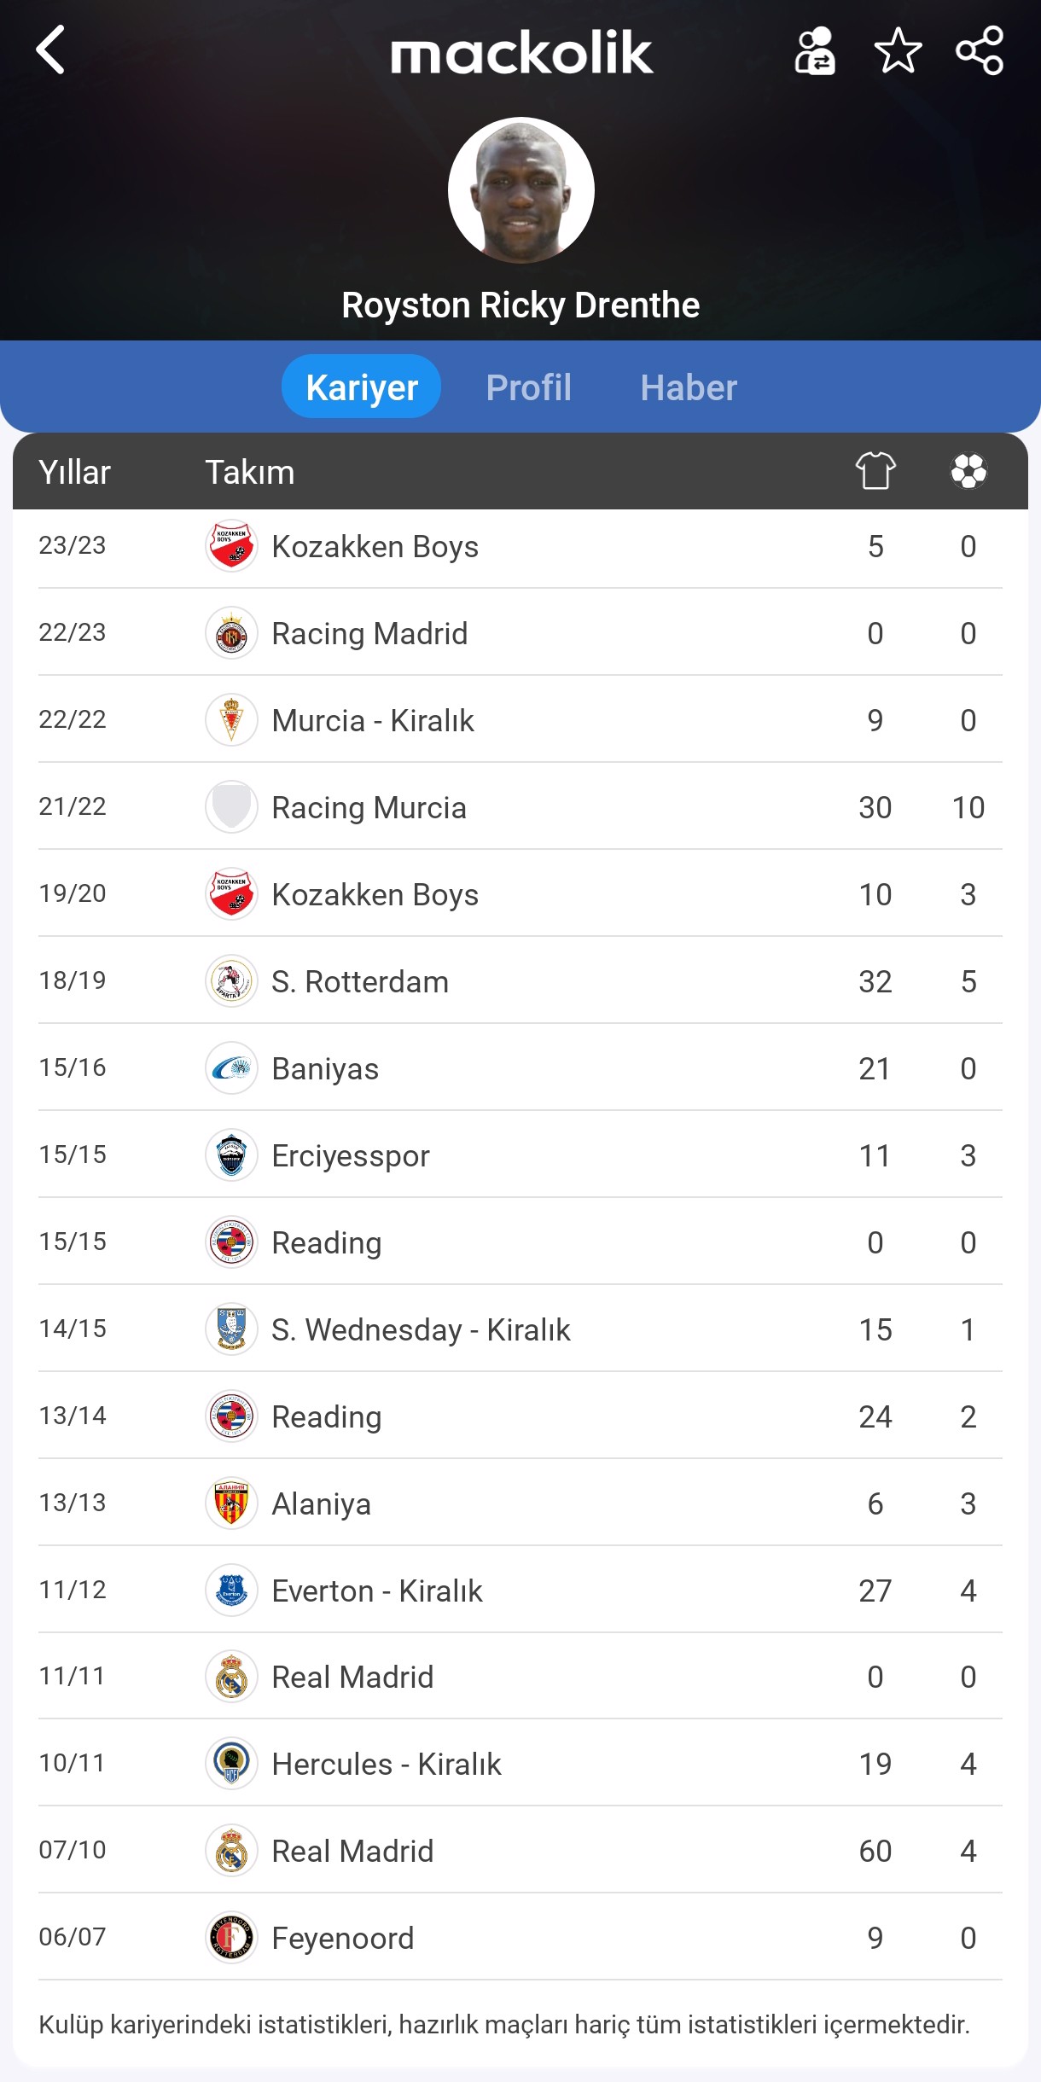Screen dimensions: 1041x2082
Task: Select the Kariyer tab
Action: (361, 387)
